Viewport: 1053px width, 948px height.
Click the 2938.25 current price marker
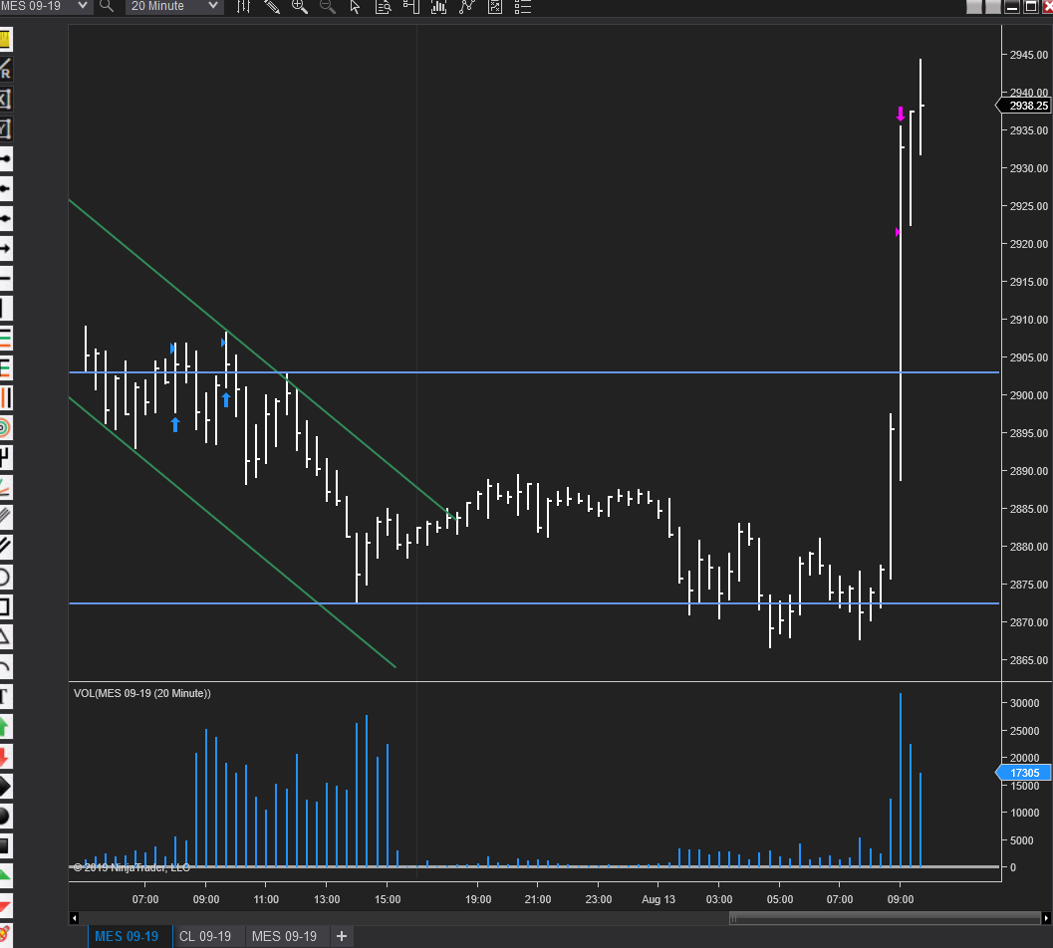(x=1024, y=106)
